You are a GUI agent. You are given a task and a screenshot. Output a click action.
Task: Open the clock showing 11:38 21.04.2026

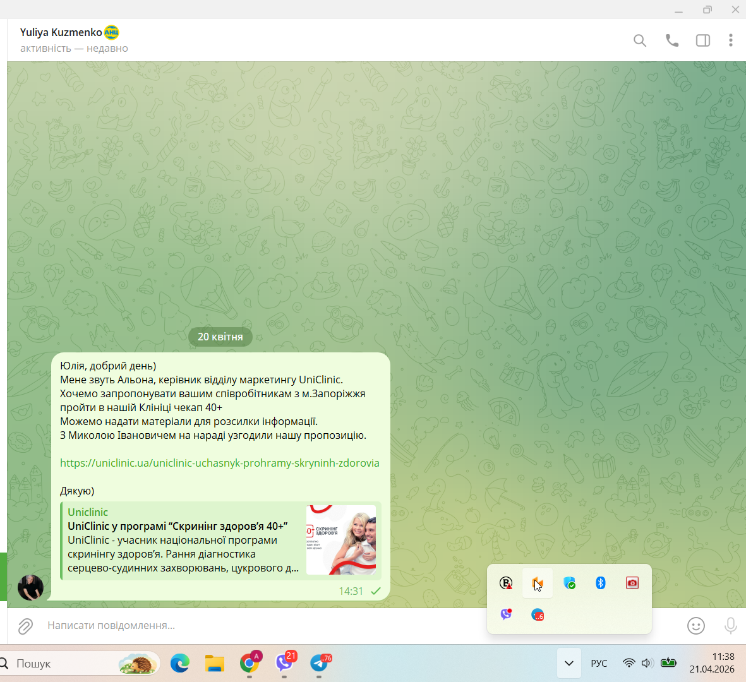[712, 662]
